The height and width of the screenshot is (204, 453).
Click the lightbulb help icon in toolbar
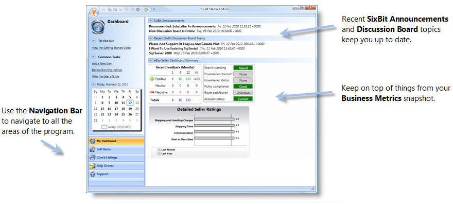(x=146, y=9)
